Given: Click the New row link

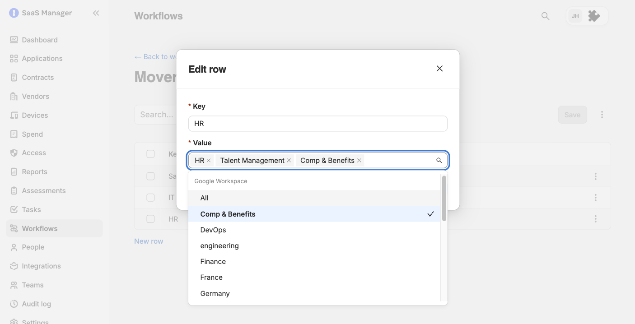Looking at the screenshot, I should (149, 241).
